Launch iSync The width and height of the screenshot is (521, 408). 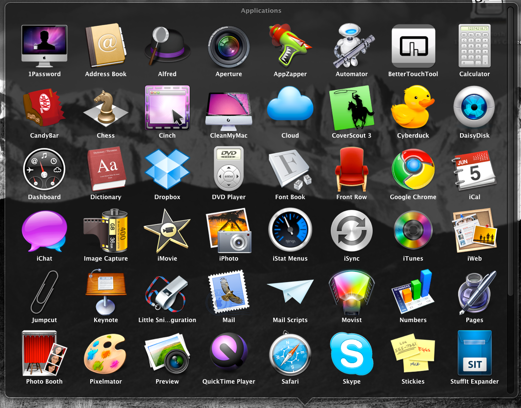click(x=352, y=231)
